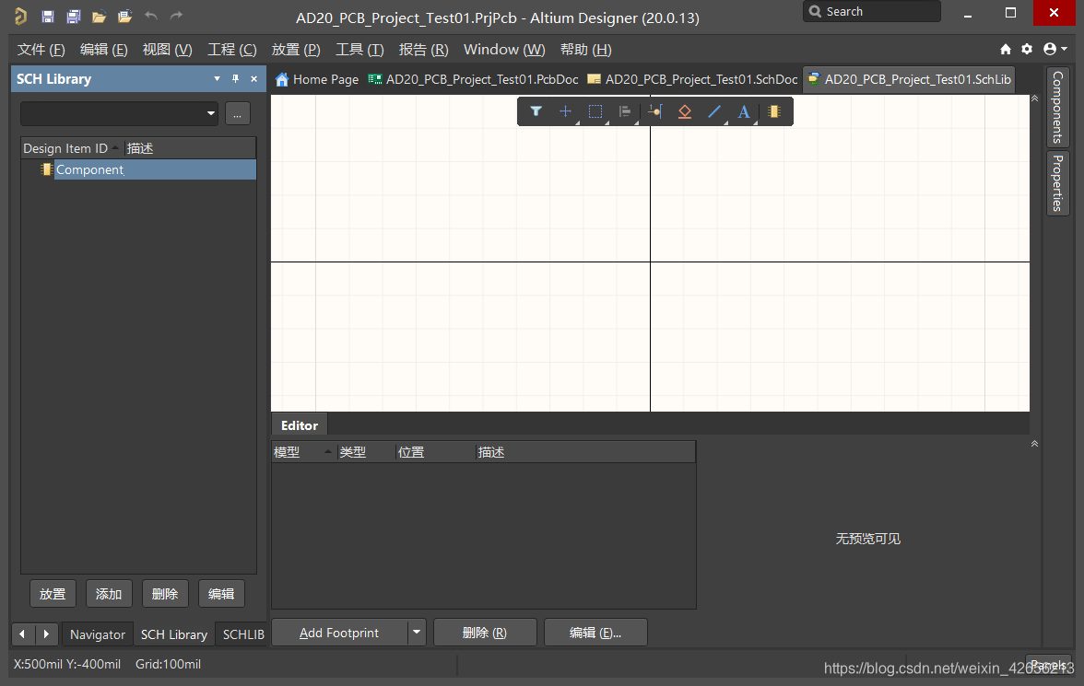Switch to the PcbDoc document tab

click(x=474, y=79)
